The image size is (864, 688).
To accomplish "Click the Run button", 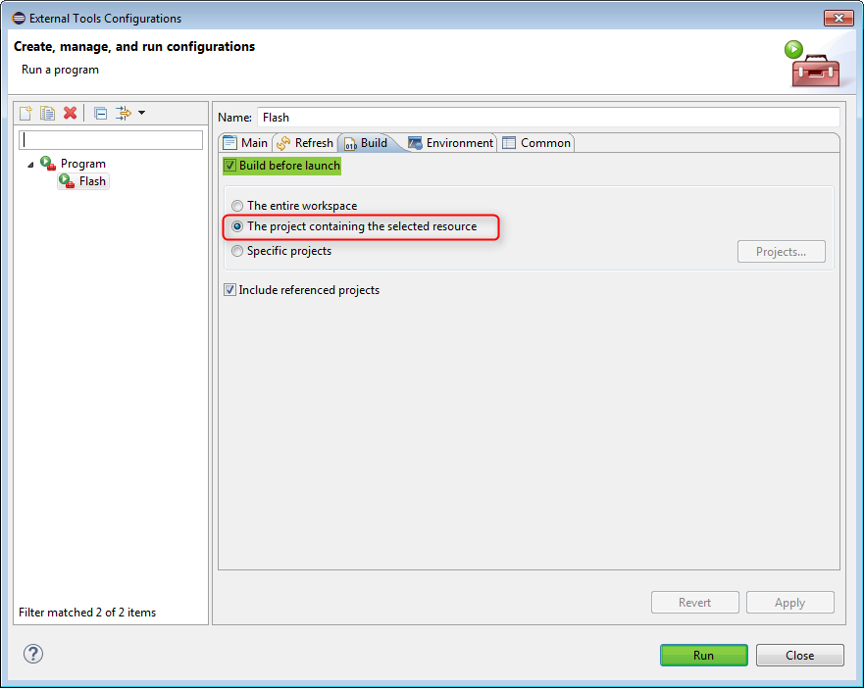I will 703,655.
